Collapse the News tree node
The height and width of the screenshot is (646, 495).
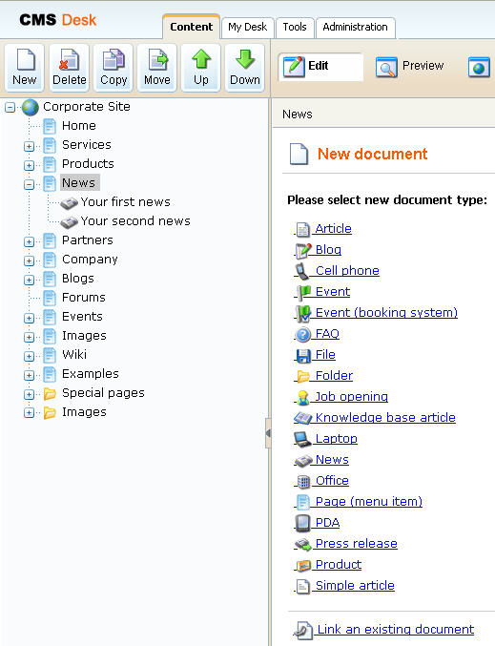click(29, 184)
